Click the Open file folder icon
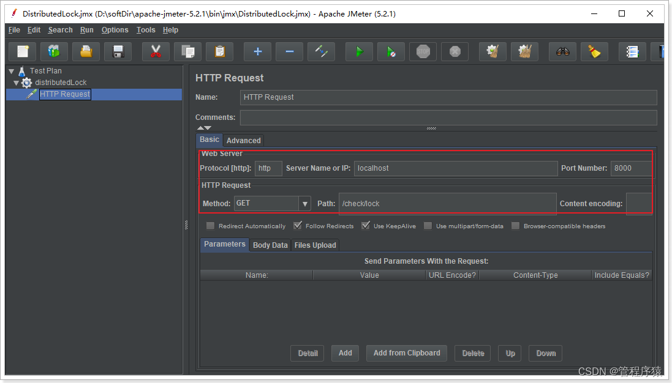 86,52
